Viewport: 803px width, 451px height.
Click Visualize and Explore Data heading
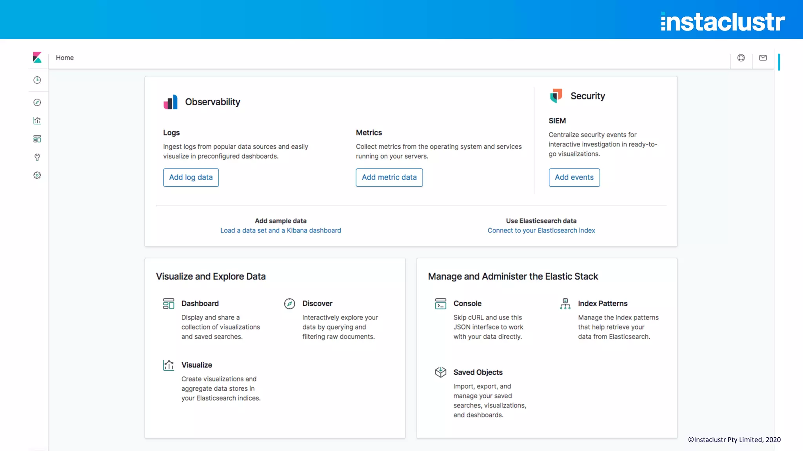pos(211,276)
